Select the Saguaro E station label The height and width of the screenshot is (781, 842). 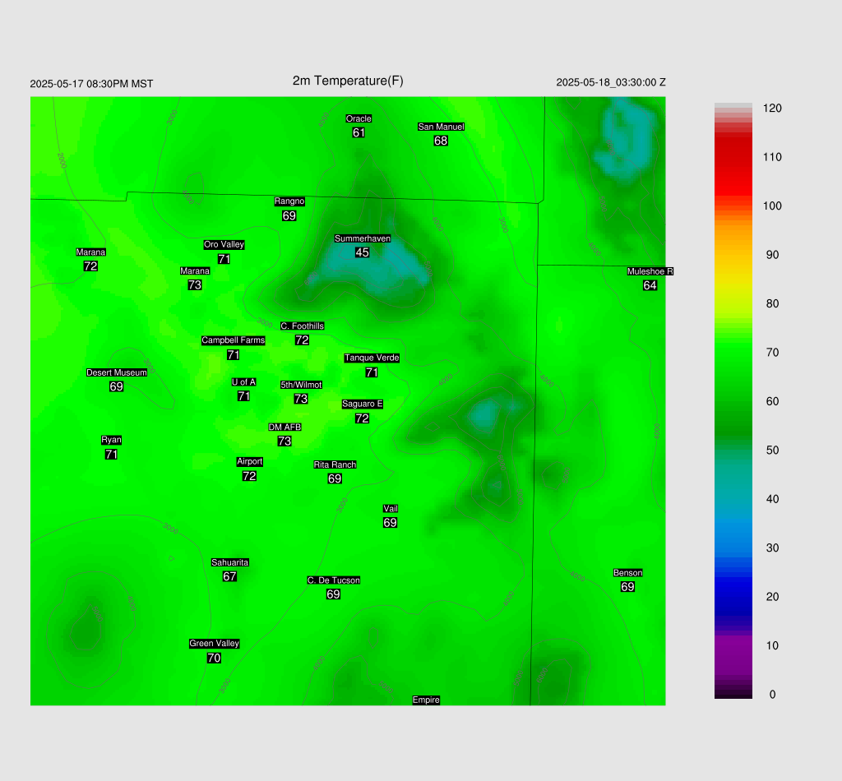[x=363, y=404]
